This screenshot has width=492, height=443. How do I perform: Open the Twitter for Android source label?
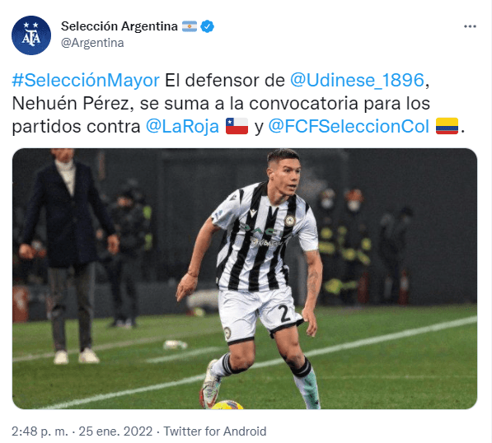[215, 431]
